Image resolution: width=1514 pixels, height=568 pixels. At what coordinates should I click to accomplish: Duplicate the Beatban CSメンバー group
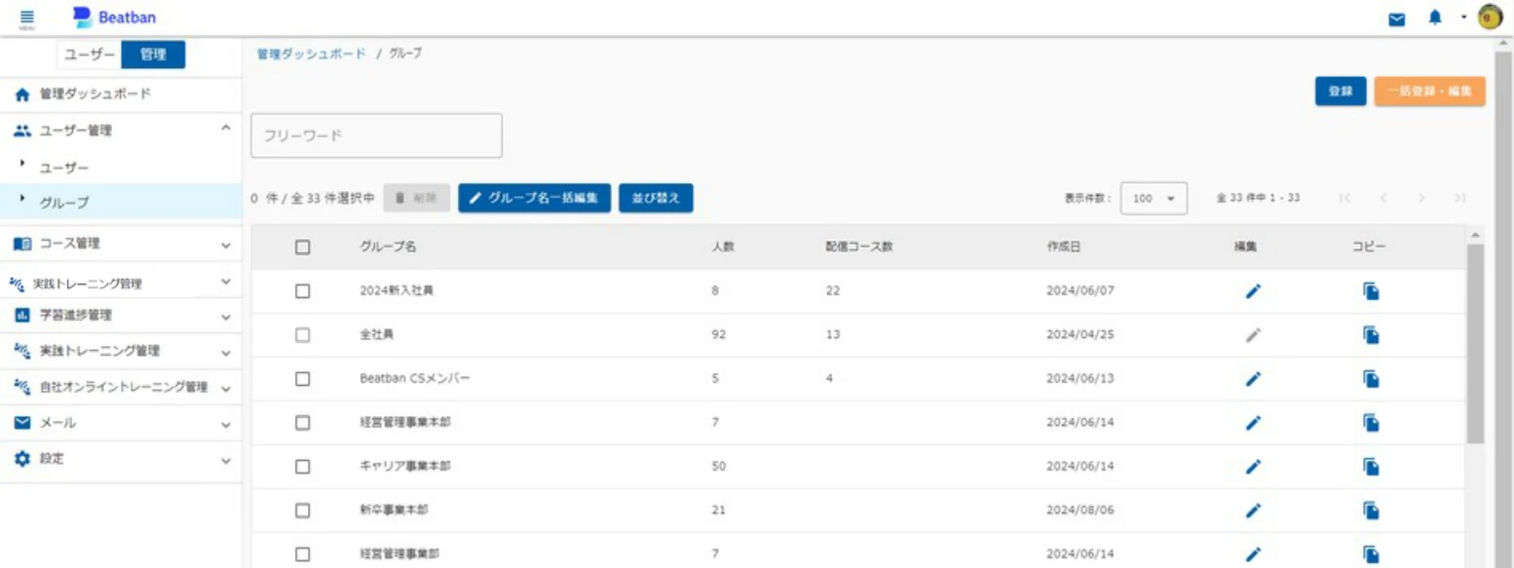pos(1371,378)
